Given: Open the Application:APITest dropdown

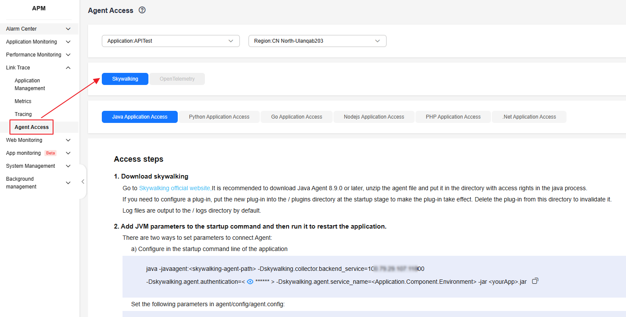Looking at the screenshot, I should pyautogui.click(x=171, y=41).
